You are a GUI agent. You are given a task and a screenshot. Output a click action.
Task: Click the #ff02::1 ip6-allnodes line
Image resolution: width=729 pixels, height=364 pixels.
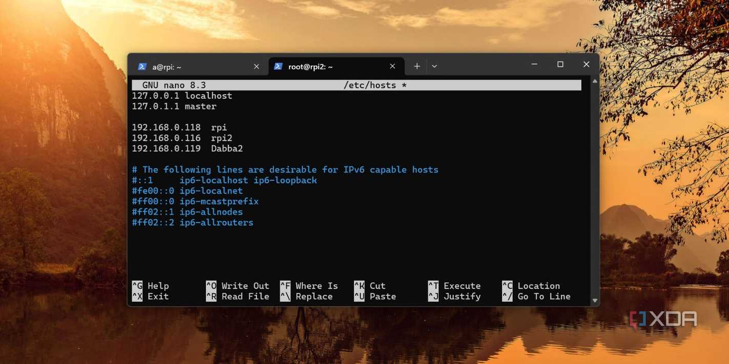[x=187, y=212]
